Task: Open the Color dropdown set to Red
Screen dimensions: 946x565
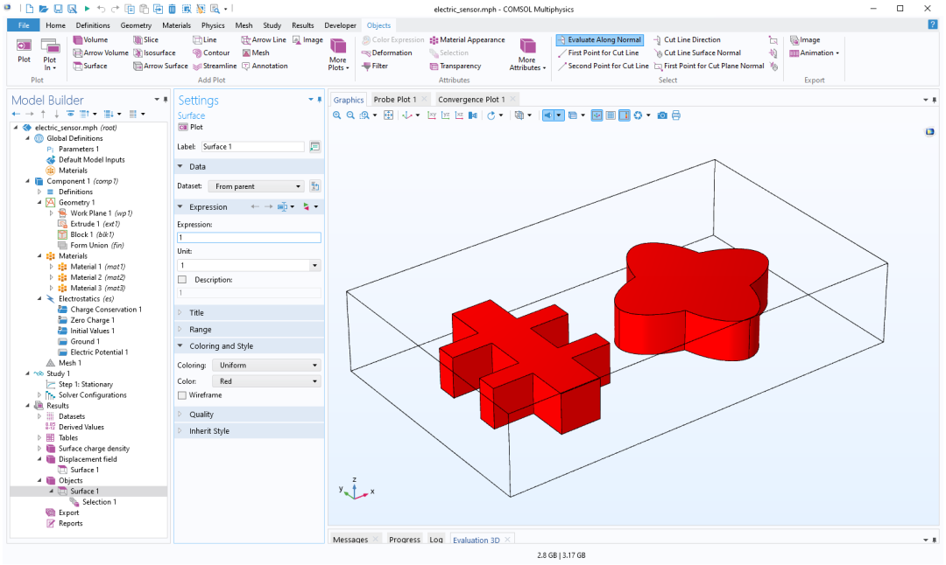Action: 266,381
